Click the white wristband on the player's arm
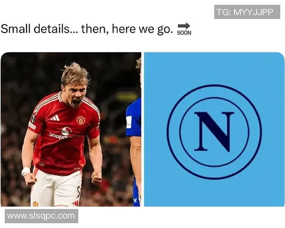The width and height of the screenshot is (285, 228). click(26, 171)
